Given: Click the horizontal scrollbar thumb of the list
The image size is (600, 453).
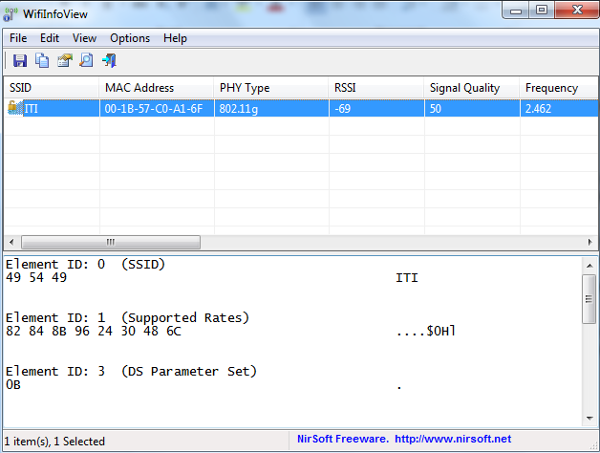Looking at the screenshot, I should (x=111, y=242).
